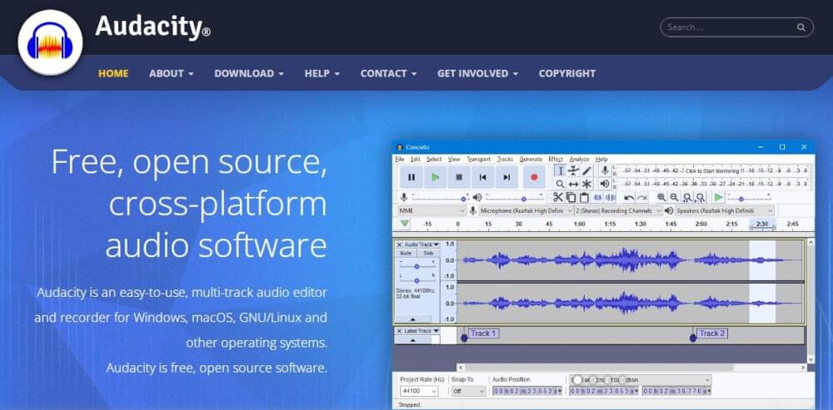This screenshot has height=410, width=833.
Task: Click the Pause button in Audacity
Action: click(x=412, y=177)
